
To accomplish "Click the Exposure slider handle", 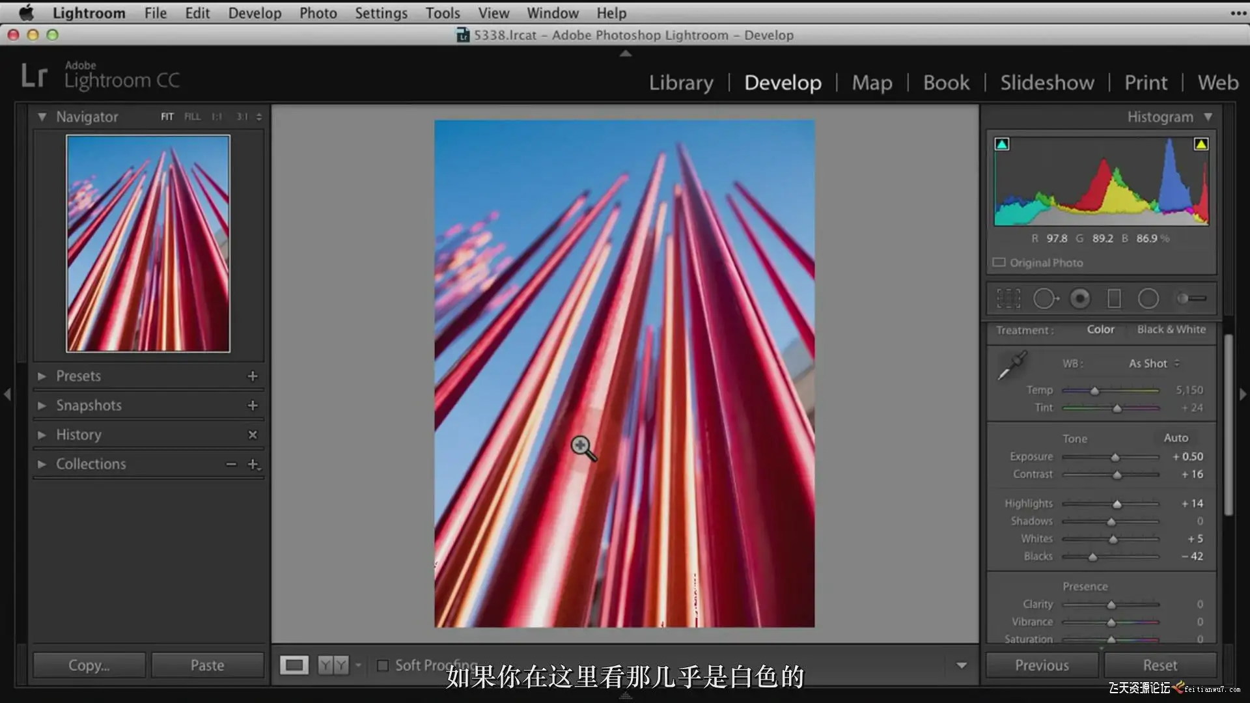I will pyautogui.click(x=1115, y=458).
